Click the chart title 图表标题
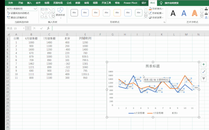This screenshot has height=130, width=209. pos(153,66)
